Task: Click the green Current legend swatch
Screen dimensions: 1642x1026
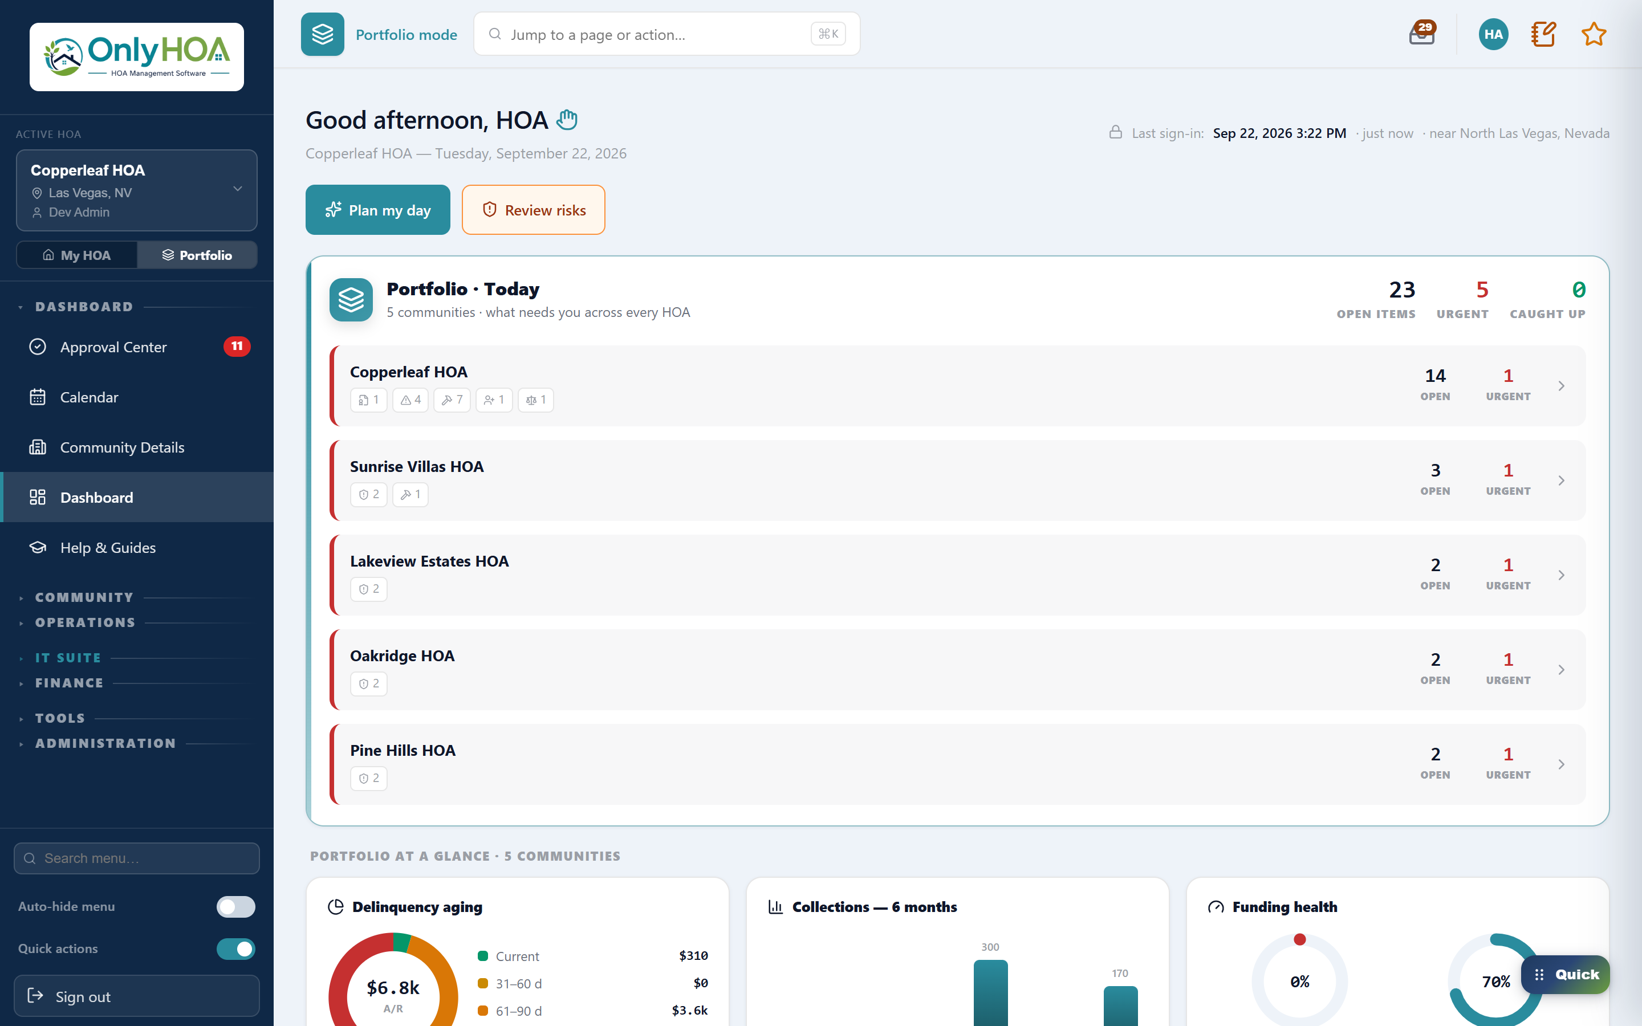Action: click(x=483, y=956)
